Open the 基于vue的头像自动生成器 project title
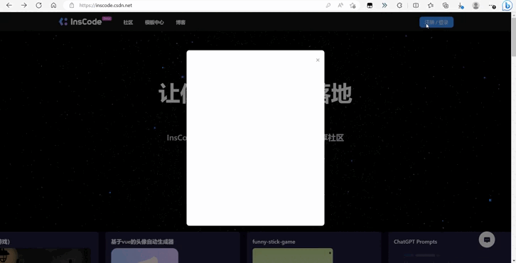 [x=142, y=242]
